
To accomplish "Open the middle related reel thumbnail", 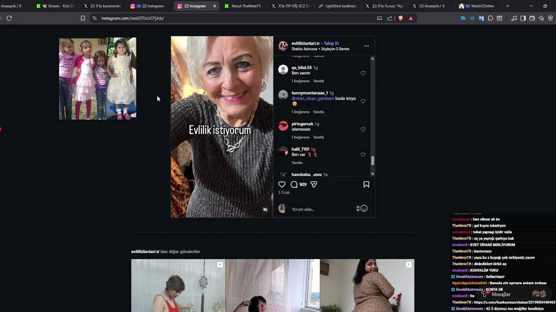I will click(273, 286).
